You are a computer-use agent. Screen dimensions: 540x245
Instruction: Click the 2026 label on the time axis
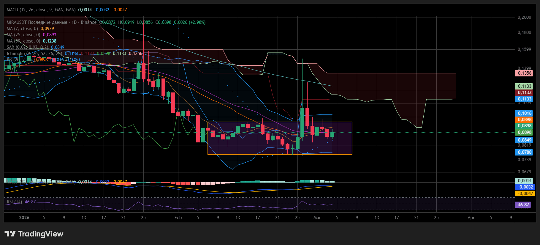click(24, 218)
